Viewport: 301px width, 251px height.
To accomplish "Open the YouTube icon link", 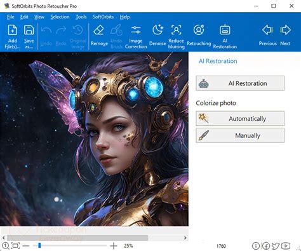I will 286,246.
